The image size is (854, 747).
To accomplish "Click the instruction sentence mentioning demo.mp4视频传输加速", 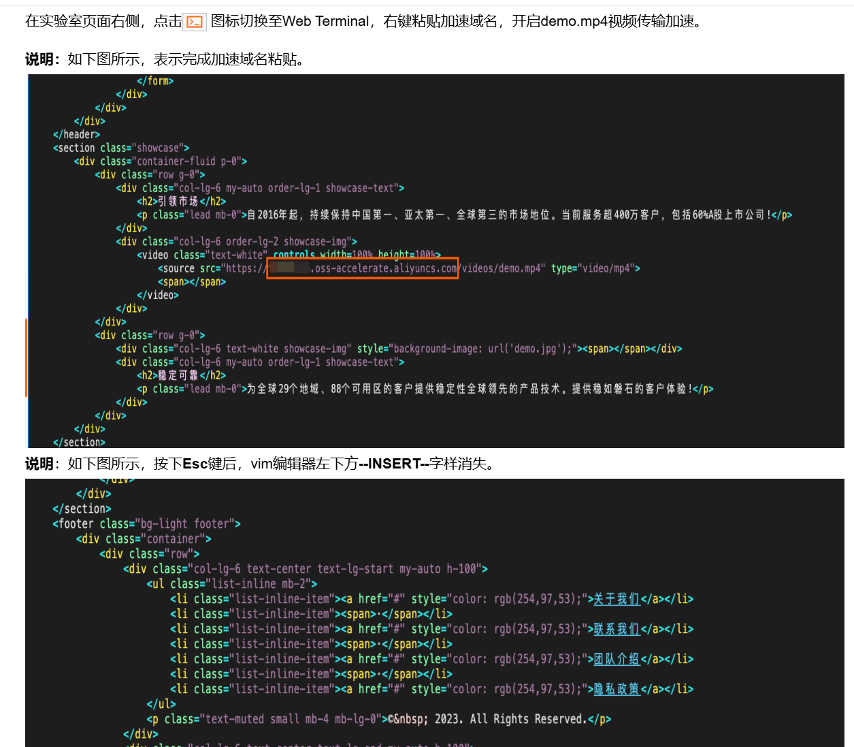I will click(x=366, y=22).
